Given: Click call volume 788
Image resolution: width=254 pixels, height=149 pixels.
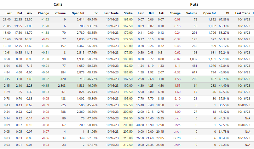Looking at the screenshot, I should (x=63, y=112).
